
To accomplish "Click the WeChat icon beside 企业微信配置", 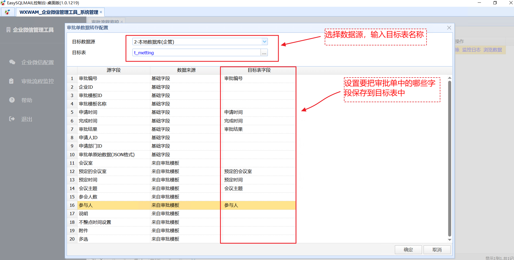I will point(12,62).
